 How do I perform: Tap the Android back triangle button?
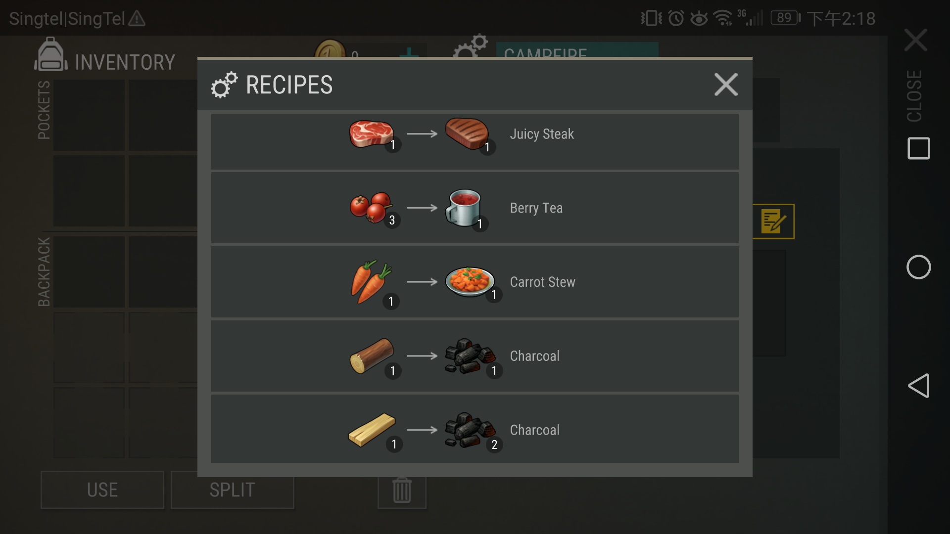(918, 386)
